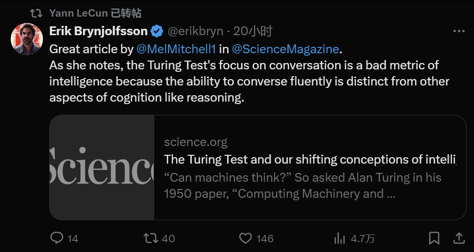This screenshot has width=474, height=252.
Task: Open the three-dot more options menu
Action: [459, 31]
